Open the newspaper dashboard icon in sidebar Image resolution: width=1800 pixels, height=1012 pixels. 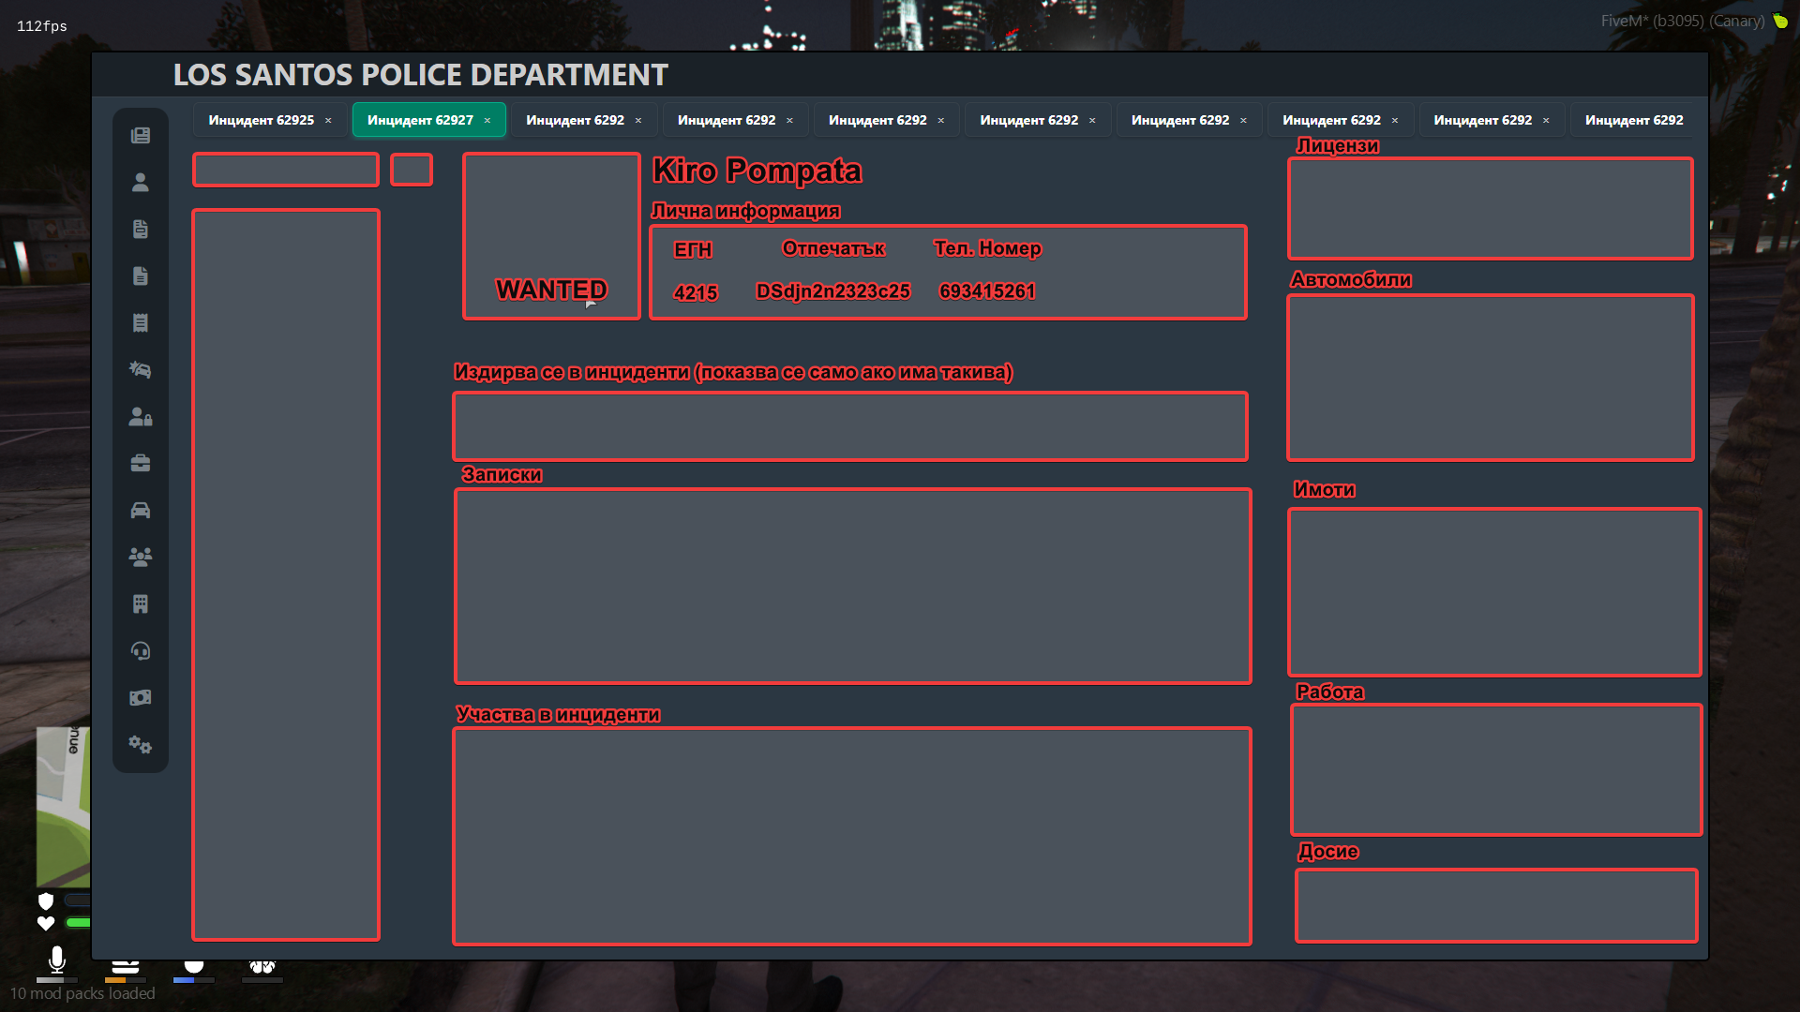pyautogui.click(x=141, y=136)
